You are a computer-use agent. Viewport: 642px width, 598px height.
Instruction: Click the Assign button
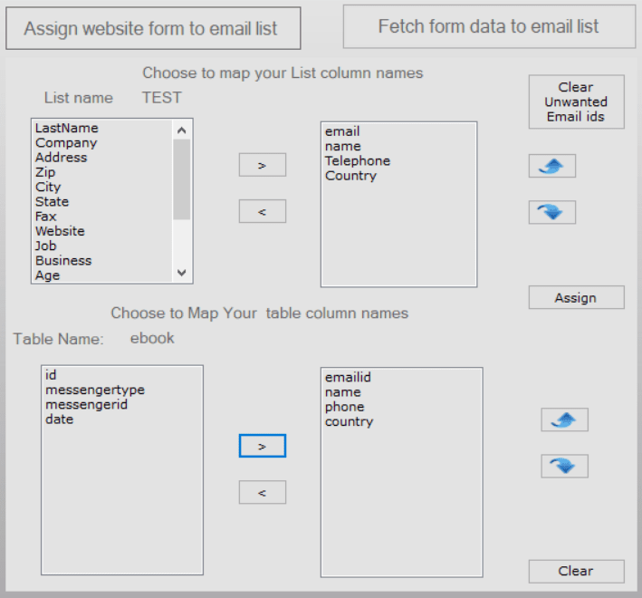click(x=577, y=297)
